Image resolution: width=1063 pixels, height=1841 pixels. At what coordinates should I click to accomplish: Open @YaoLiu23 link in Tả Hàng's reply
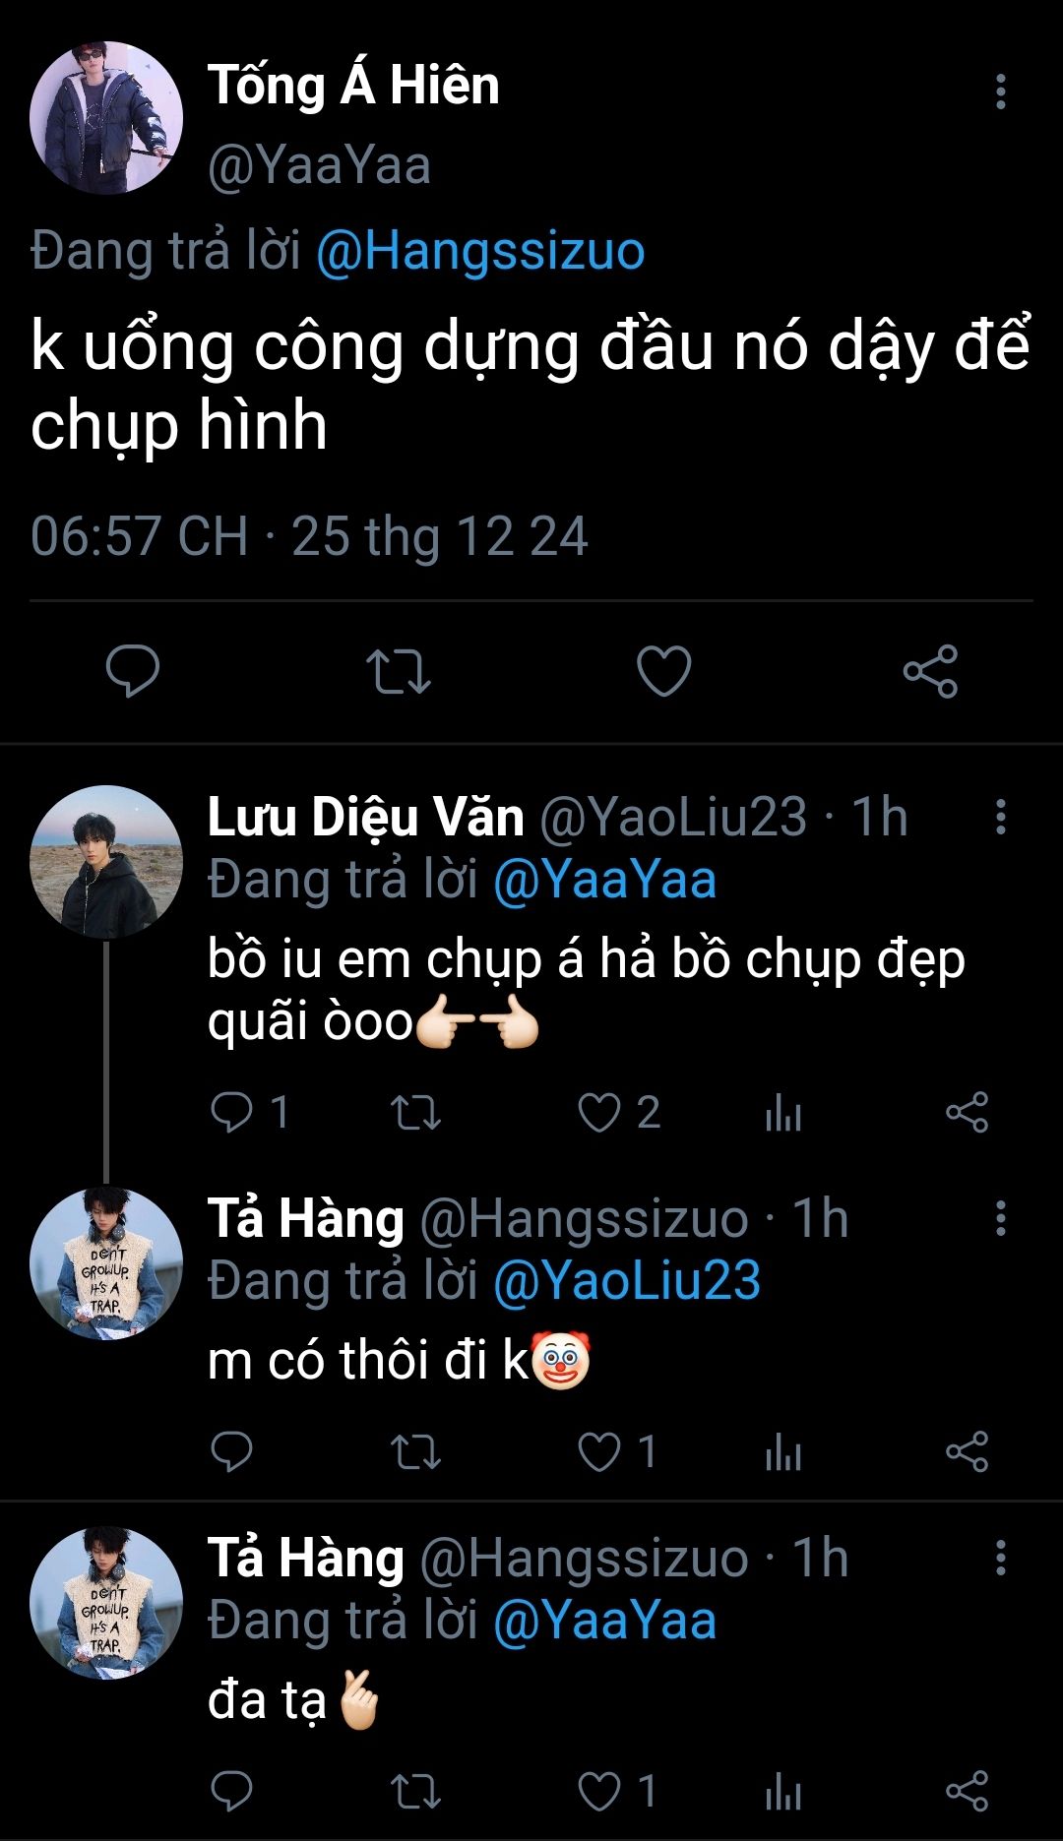(627, 1281)
